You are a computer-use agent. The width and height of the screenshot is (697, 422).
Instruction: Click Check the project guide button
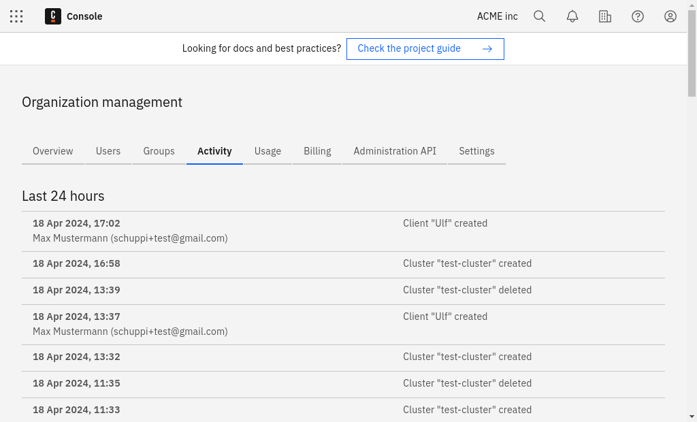click(409, 49)
